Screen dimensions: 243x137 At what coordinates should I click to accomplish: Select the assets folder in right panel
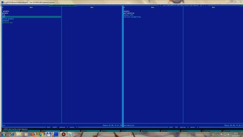(x=126, y=11)
